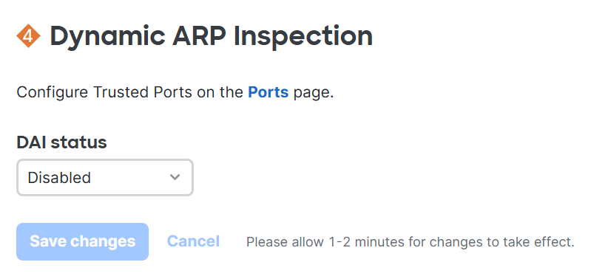This screenshot has width=594, height=276.
Task: Click the number 4 inside the orange badge
Action: click(x=28, y=36)
